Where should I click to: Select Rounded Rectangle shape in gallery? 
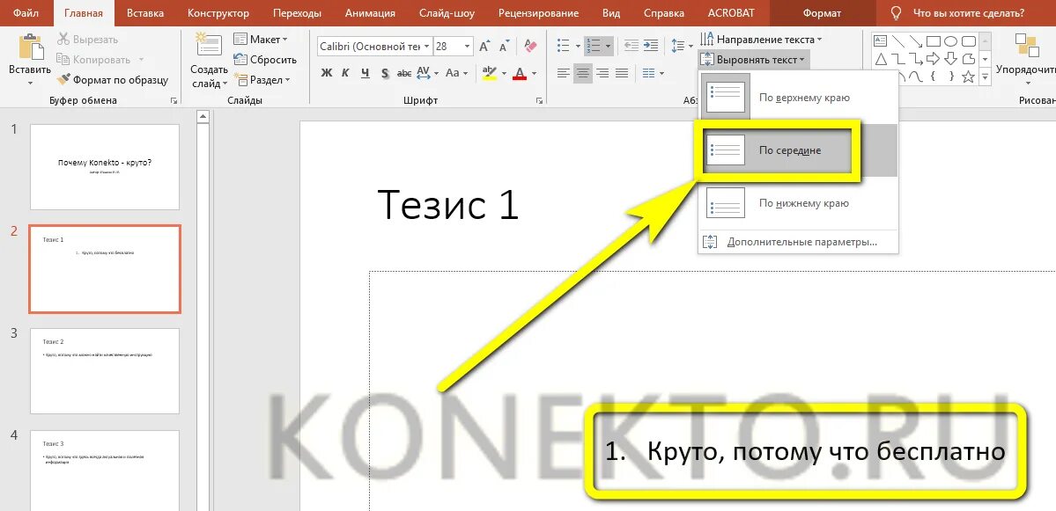coord(968,40)
